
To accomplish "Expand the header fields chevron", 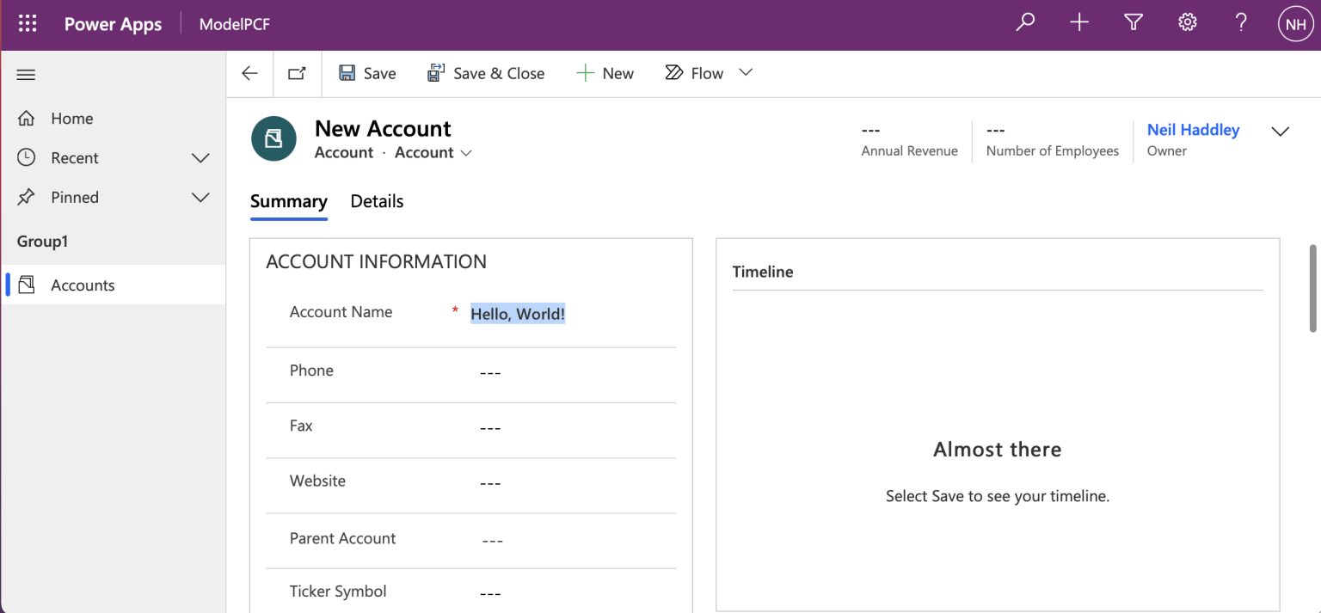I will tap(1280, 132).
